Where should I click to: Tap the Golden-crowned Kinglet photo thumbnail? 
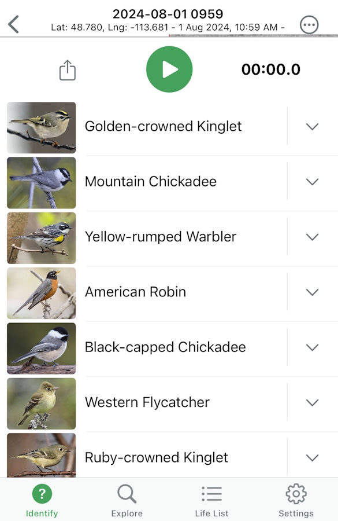tap(40, 127)
